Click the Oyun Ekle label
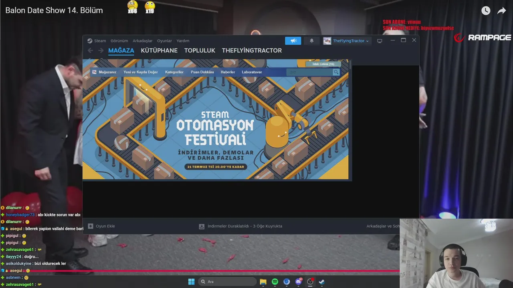The height and width of the screenshot is (288, 513). [105, 226]
